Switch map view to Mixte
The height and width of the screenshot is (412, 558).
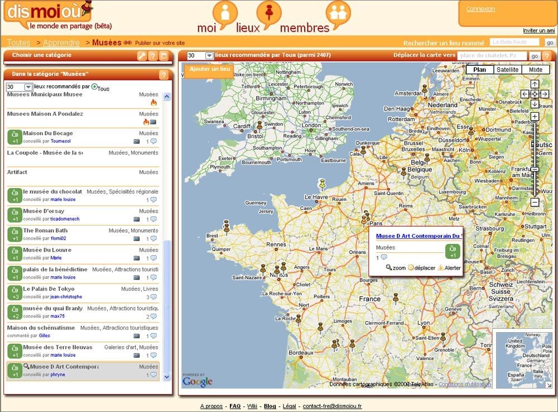pyautogui.click(x=535, y=70)
